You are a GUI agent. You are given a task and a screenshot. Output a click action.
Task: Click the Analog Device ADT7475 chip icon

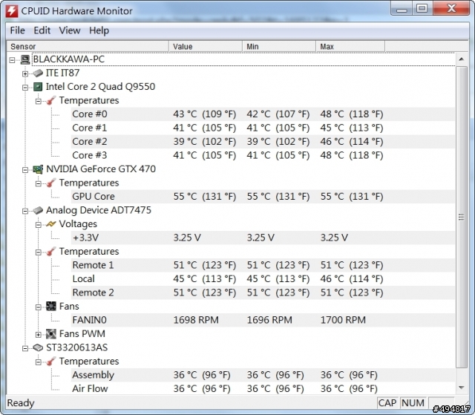[x=38, y=210]
